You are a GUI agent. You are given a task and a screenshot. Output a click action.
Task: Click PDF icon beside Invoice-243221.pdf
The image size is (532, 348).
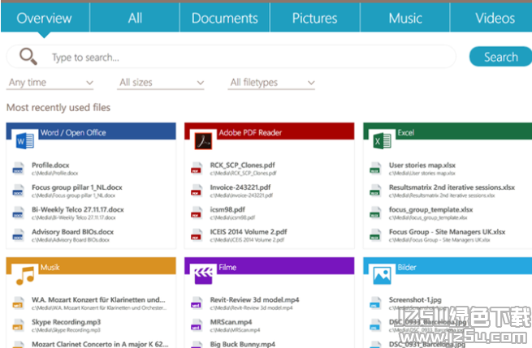(x=196, y=191)
